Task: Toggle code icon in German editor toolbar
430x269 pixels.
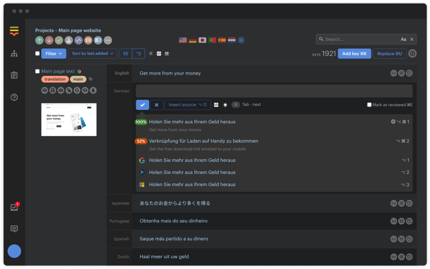Action: [x=216, y=105]
